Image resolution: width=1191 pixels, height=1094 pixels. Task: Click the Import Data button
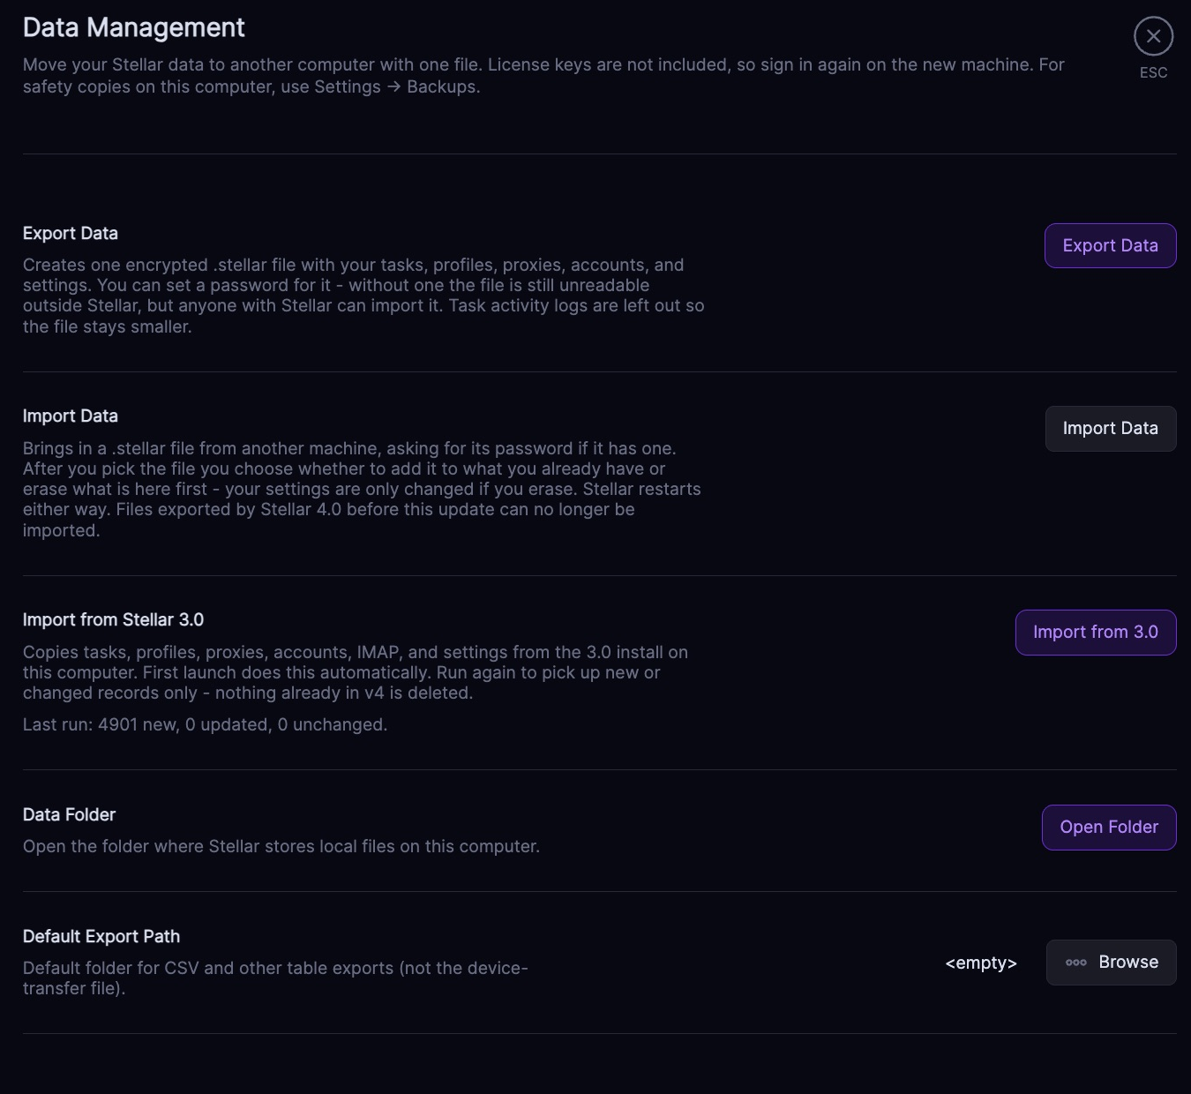click(x=1110, y=429)
